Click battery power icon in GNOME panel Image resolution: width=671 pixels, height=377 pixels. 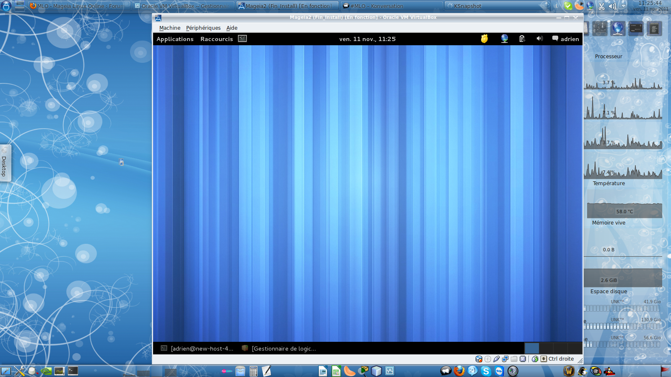(x=522, y=39)
